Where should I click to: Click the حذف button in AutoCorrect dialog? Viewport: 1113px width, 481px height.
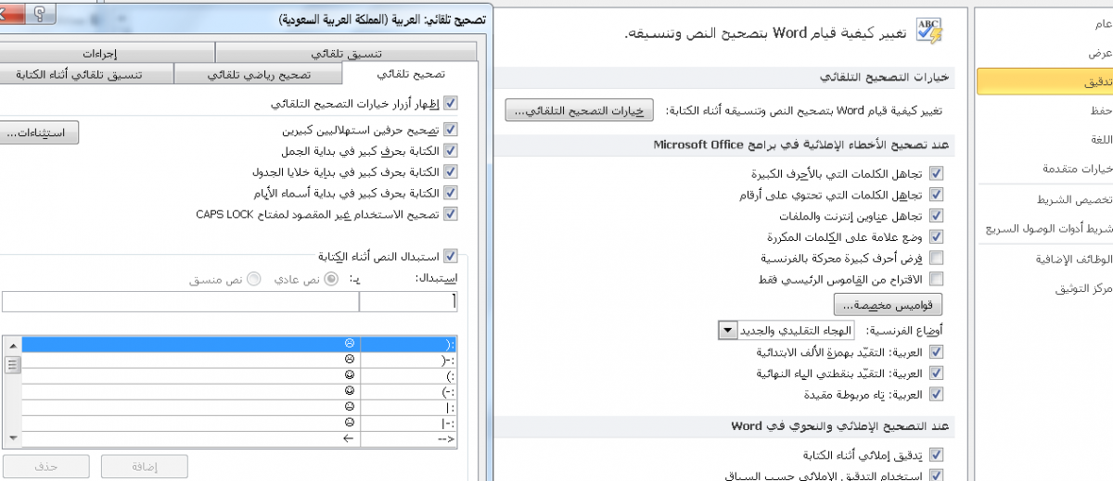(45, 466)
